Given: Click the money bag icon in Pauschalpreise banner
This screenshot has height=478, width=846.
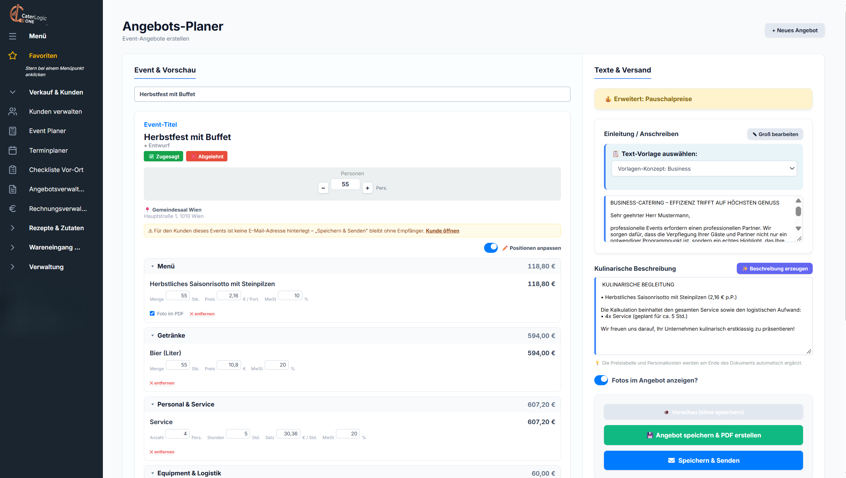Looking at the screenshot, I should pos(608,99).
